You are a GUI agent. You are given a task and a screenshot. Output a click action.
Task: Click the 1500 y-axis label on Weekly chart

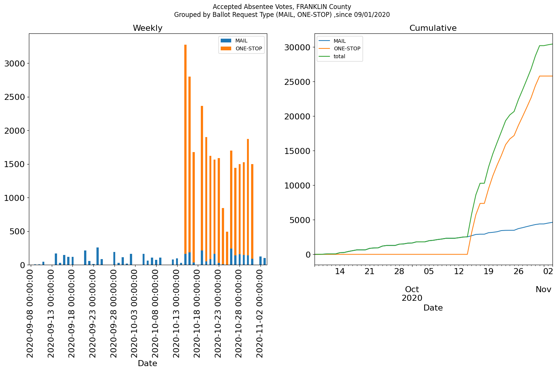(x=14, y=164)
